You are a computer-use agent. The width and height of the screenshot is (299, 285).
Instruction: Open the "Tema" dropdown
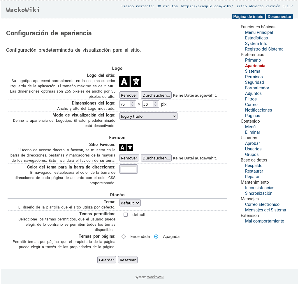point(130,203)
